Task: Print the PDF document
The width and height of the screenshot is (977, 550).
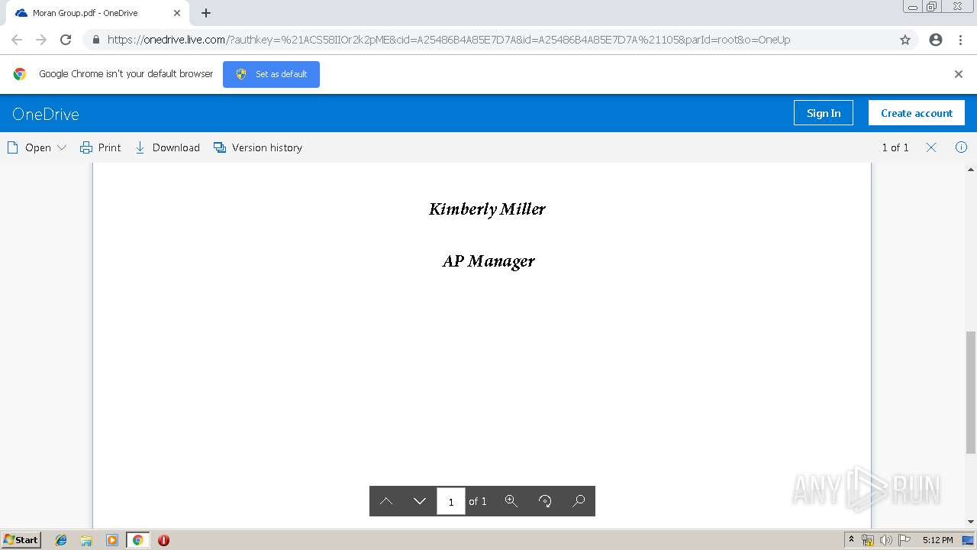Action: [x=101, y=147]
